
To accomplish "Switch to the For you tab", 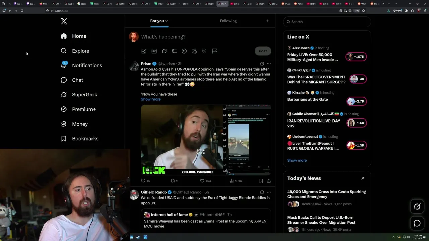I will (x=159, y=21).
